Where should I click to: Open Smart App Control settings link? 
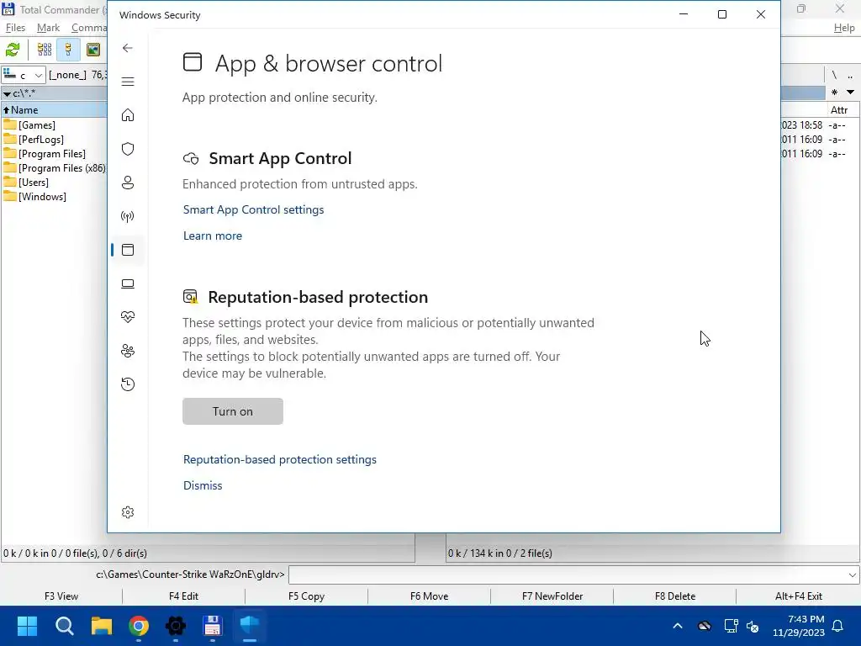point(253,209)
